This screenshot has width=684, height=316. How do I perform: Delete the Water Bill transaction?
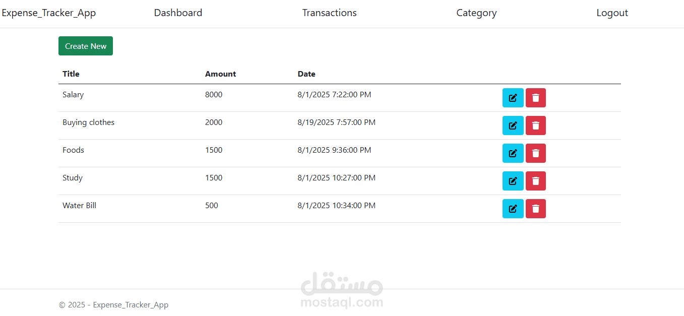(535, 209)
